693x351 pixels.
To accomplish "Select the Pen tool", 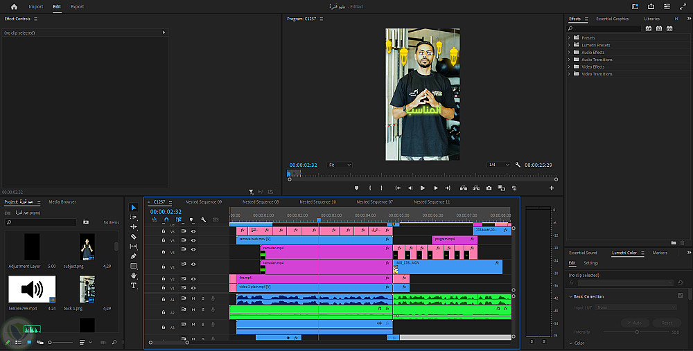I will tap(134, 256).
